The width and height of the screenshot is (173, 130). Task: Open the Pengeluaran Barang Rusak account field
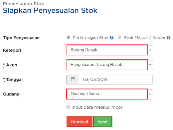click(107, 65)
